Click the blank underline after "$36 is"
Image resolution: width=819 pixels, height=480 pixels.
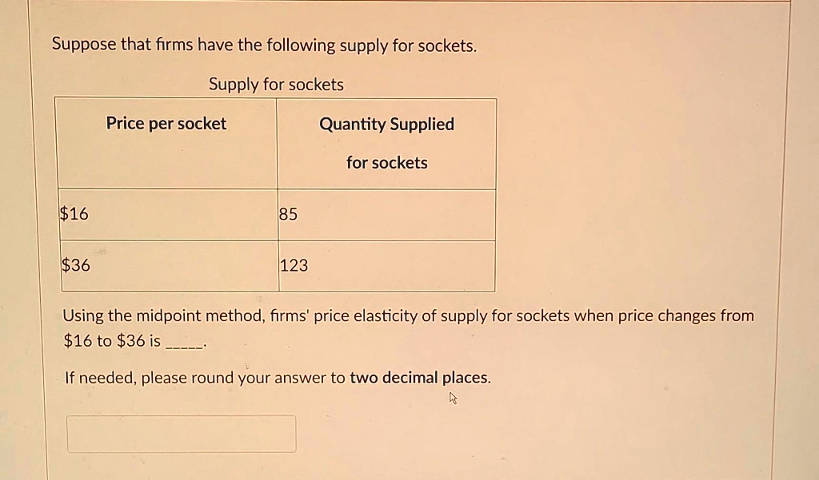(x=185, y=343)
